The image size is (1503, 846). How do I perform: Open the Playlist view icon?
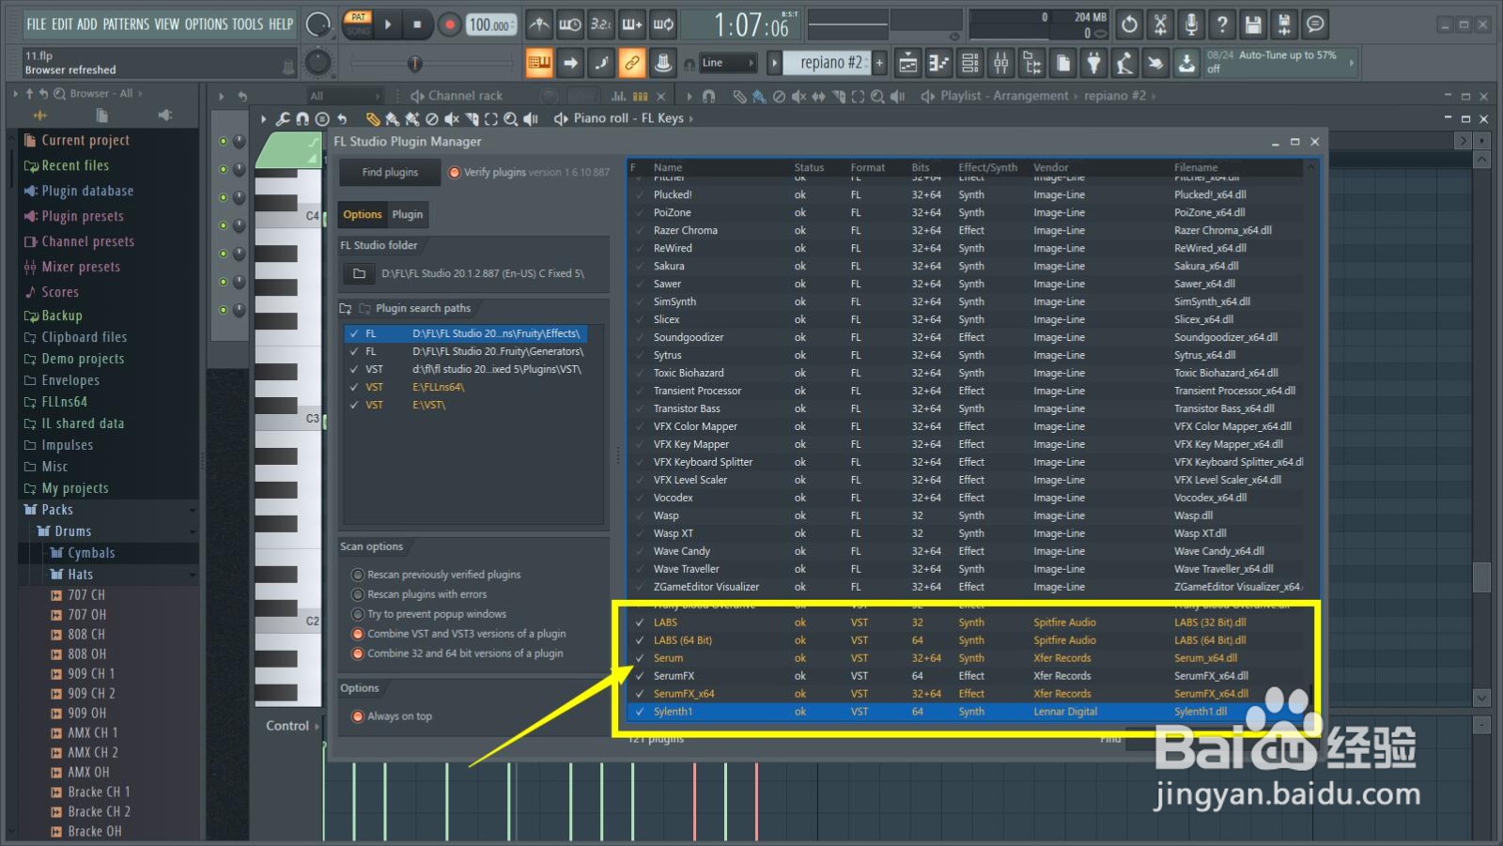(x=908, y=63)
